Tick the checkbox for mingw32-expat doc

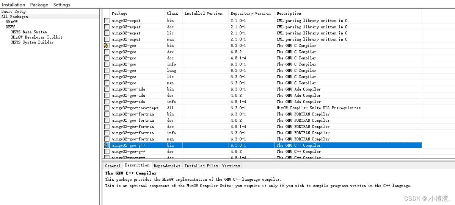point(107,27)
